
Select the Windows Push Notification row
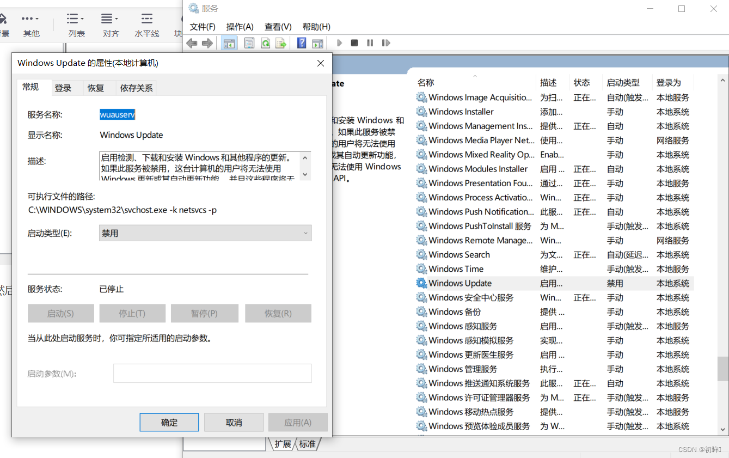pos(554,212)
